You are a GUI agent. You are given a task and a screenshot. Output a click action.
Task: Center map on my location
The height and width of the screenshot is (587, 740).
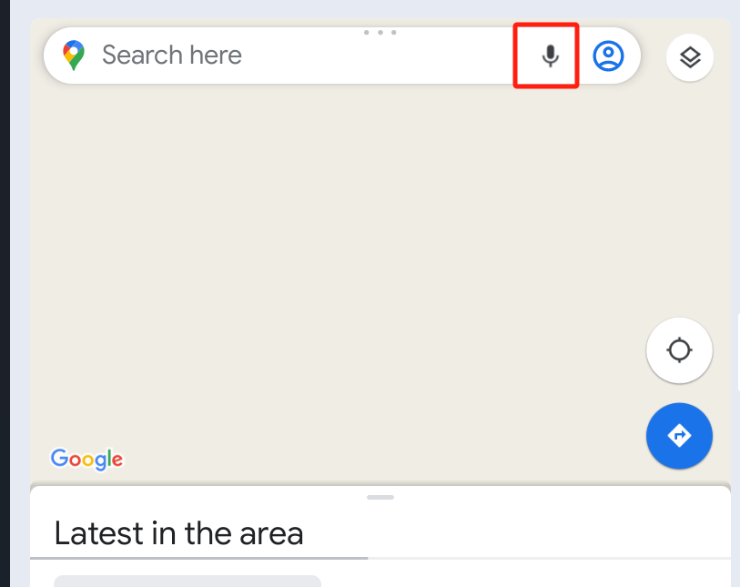pyautogui.click(x=679, y=350)
